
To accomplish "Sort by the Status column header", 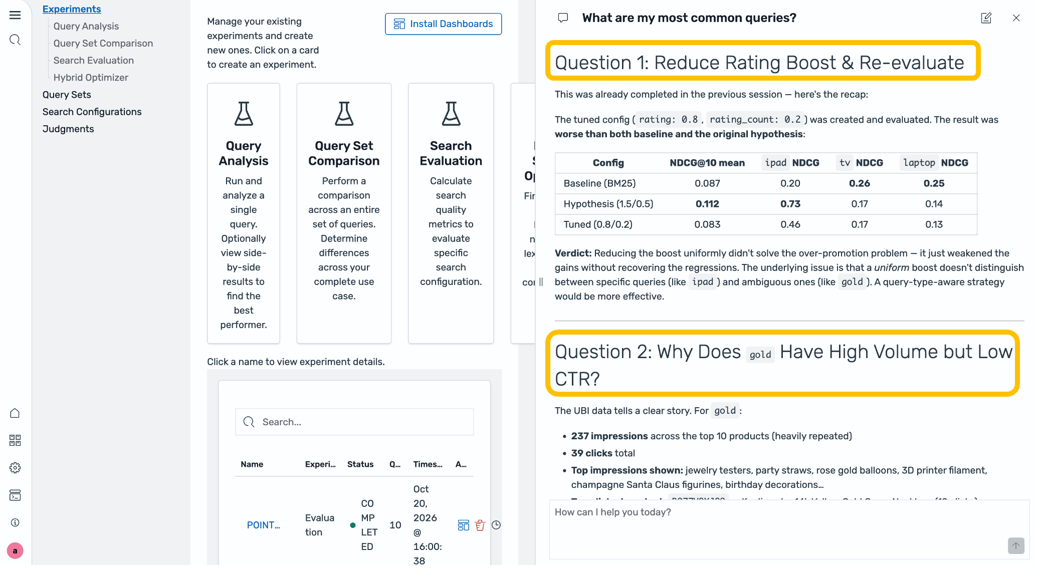I will pyautogui.click(x=360, y=464).
